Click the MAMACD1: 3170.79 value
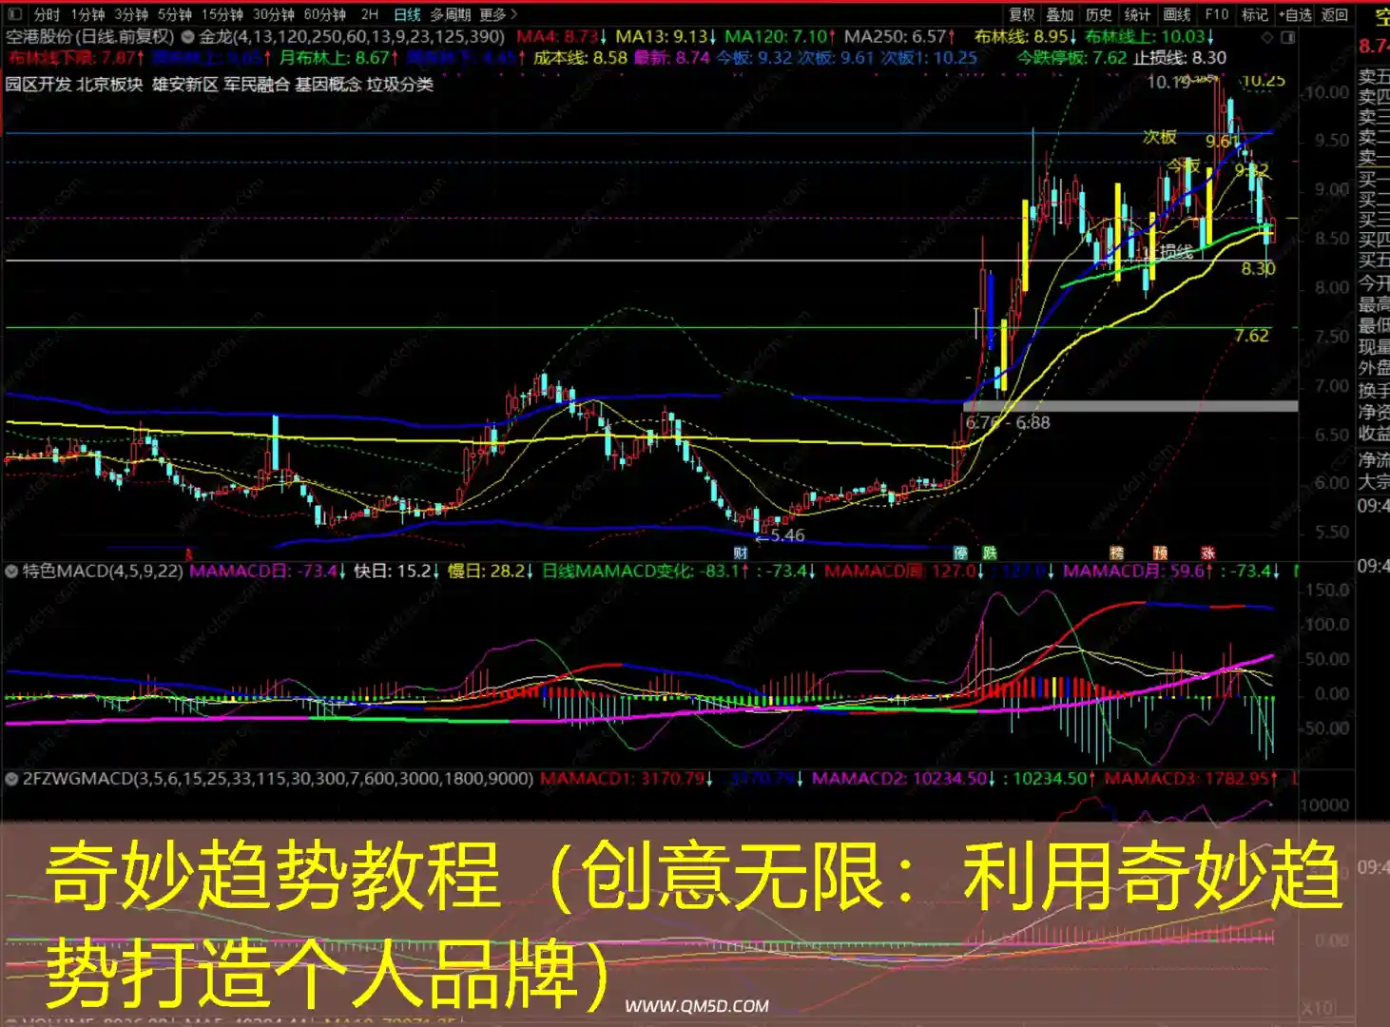Screen dimensions: 1390x1027 [627, 778]
